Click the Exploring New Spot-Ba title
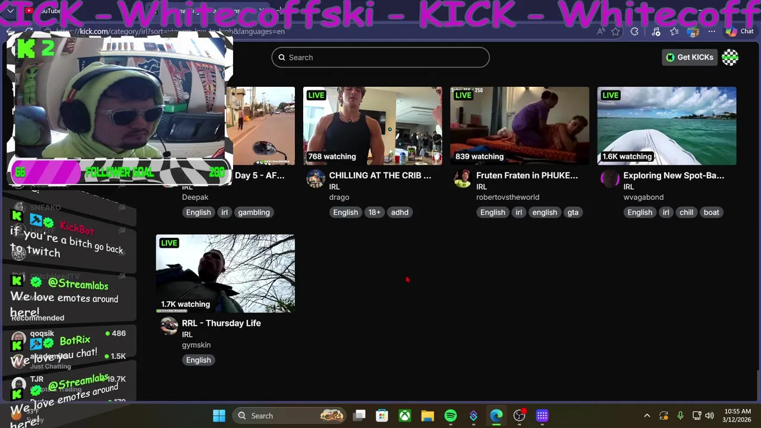Image resolution: width=761 pixels, height=428 pixels. 674,175
